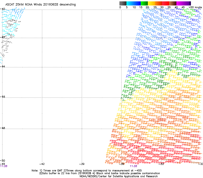
Task: Click the '10' label under the color bar
Action: click(x=134, y=7)
